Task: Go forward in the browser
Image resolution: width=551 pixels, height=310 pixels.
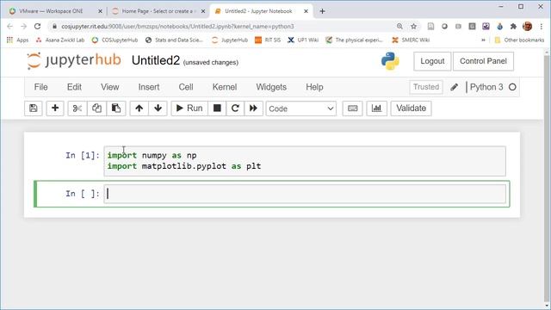Action: coord(23,27)
